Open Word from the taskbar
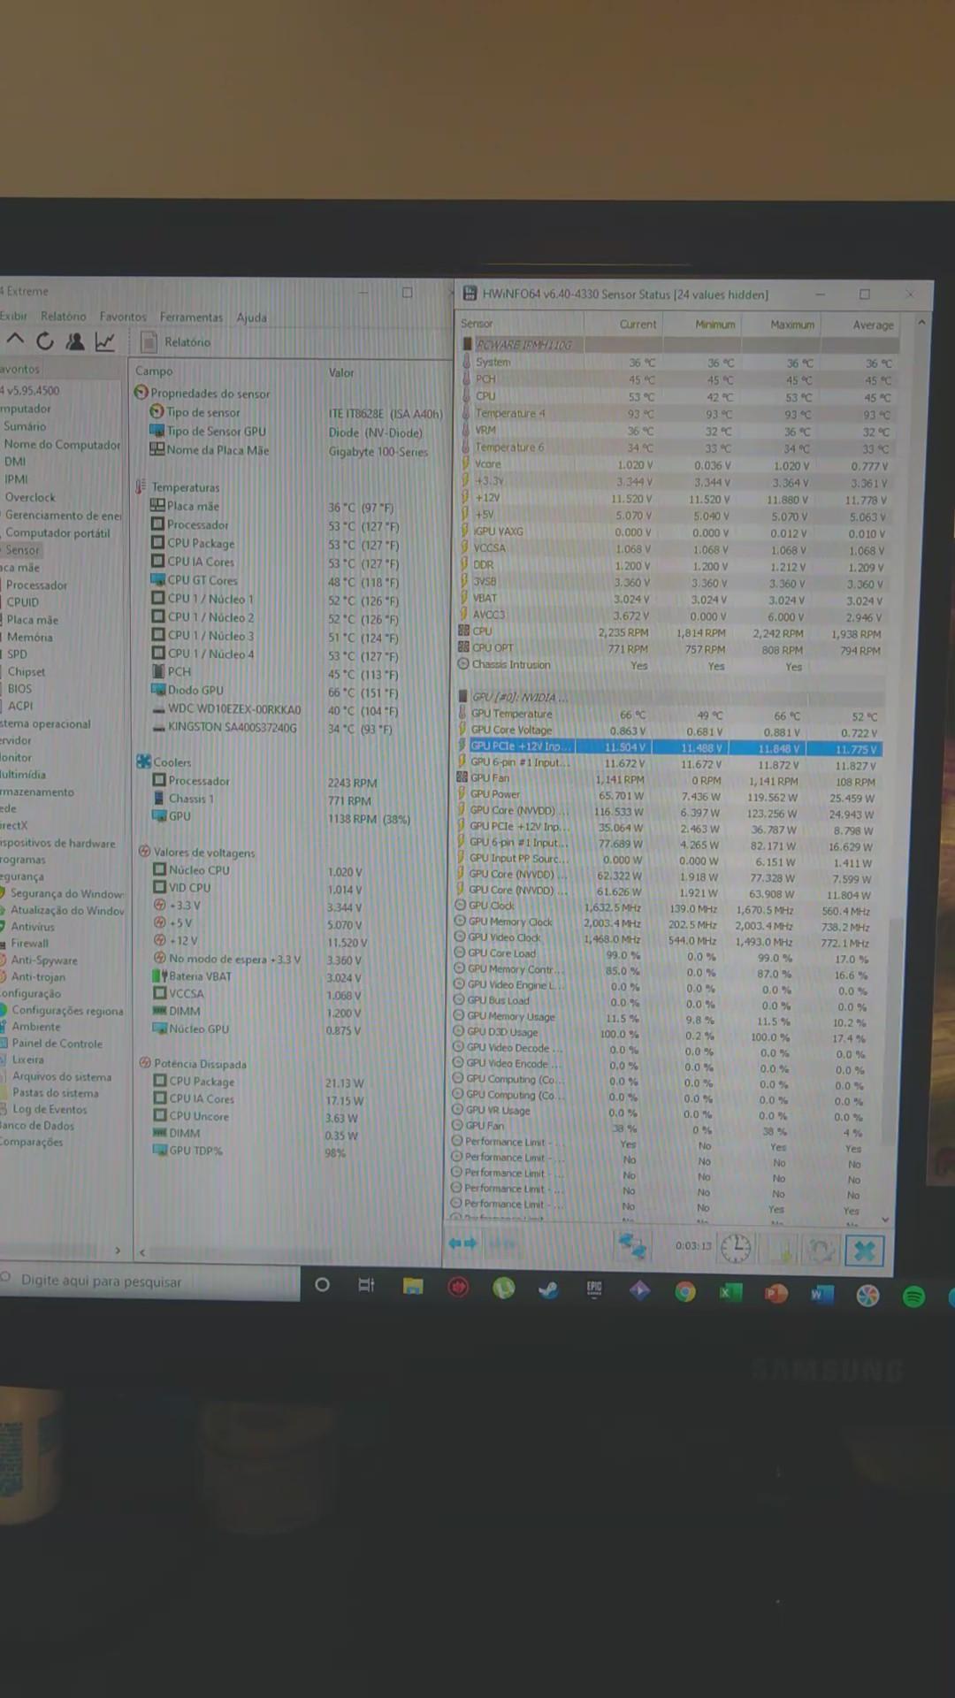 pyautogui.click(x=821, y=1295)
